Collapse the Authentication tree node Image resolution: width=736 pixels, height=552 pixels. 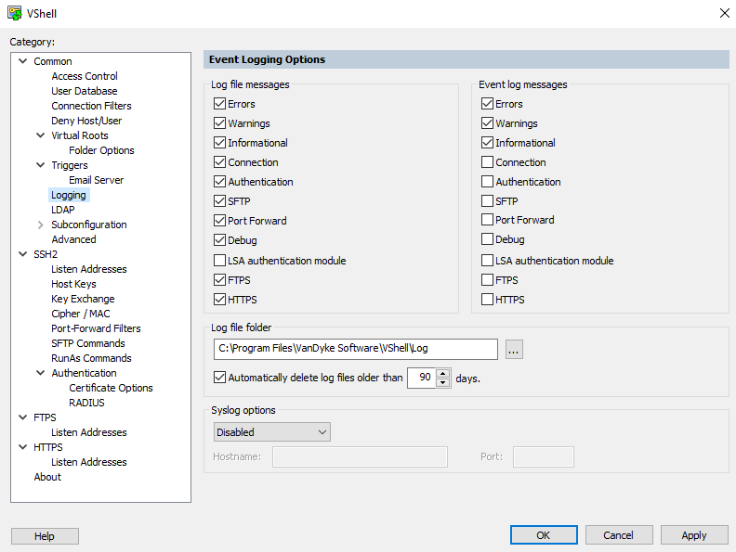(x=41, y=373)
